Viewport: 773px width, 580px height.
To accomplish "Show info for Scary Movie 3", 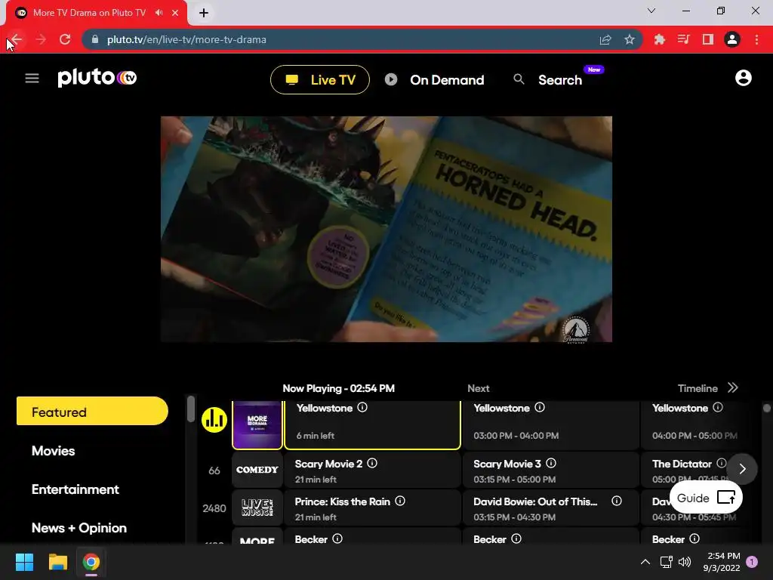I will 551,463.
